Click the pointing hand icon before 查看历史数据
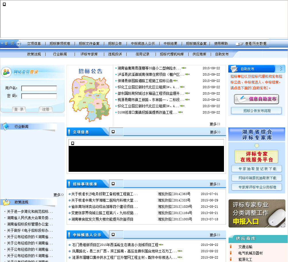Screen dimensions: 288x262 (239, 44)
